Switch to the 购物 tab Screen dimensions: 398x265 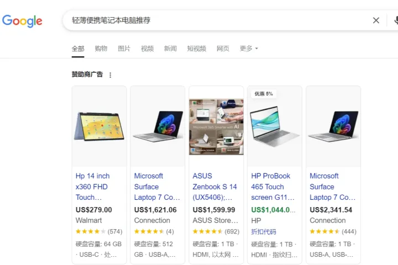pos(101,49)
